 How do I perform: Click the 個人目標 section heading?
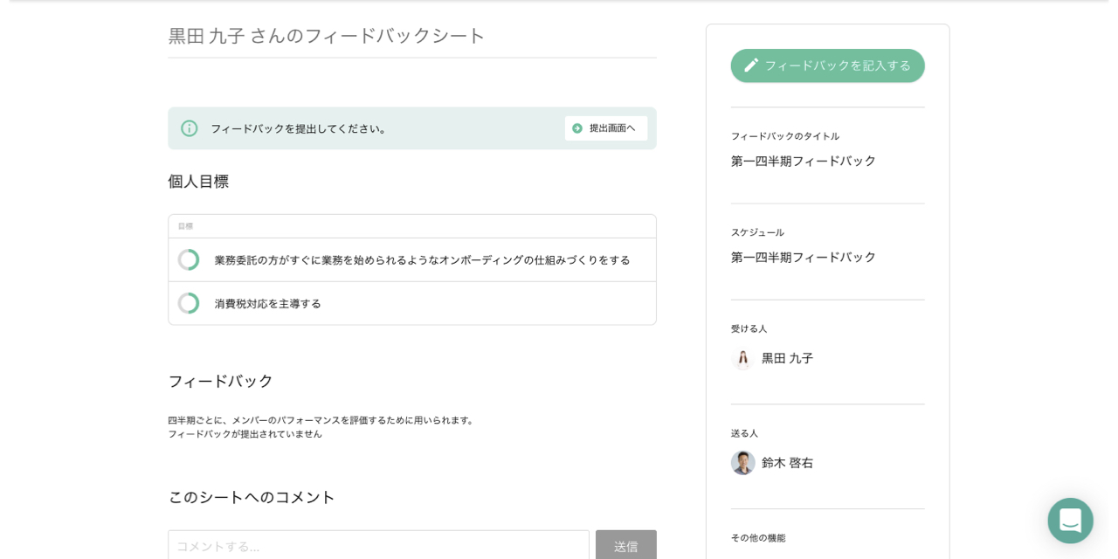[x=198, y=182]
